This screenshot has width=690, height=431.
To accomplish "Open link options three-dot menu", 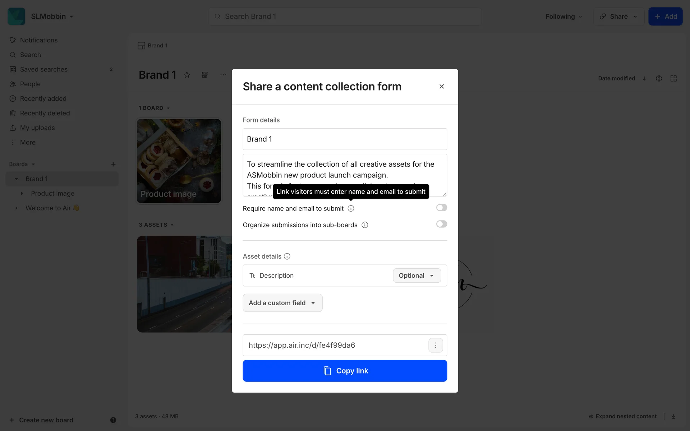I will point(436,345).
